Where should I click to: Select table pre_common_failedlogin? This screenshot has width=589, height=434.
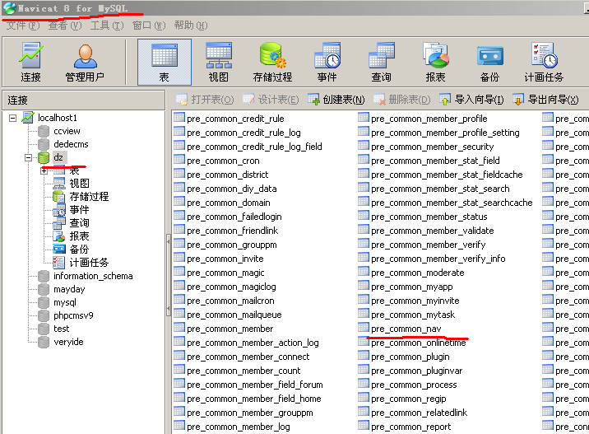click(x=234, y=217)
